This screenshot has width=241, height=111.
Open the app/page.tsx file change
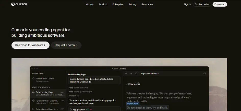pyautogui.click(x=94, y=109)
